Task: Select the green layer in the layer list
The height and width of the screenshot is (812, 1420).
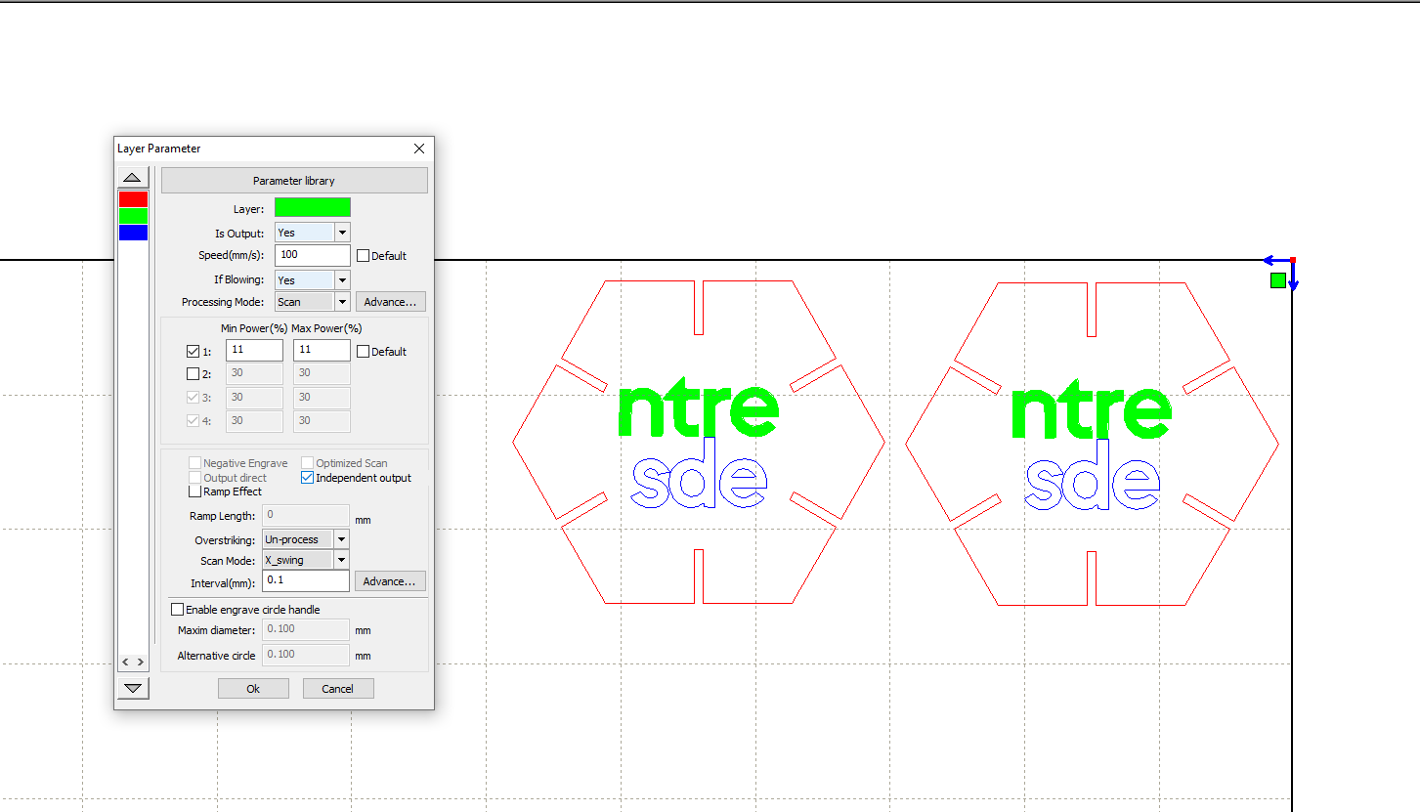Action: coord(133,216)
